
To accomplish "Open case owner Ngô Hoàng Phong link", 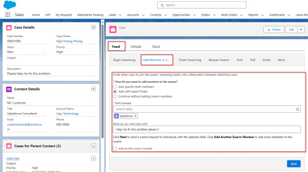I will [69, 41].
